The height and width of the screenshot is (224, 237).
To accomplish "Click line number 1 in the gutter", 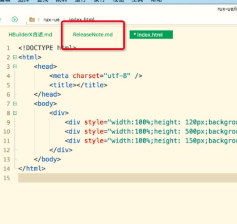I will click(9, 48).
